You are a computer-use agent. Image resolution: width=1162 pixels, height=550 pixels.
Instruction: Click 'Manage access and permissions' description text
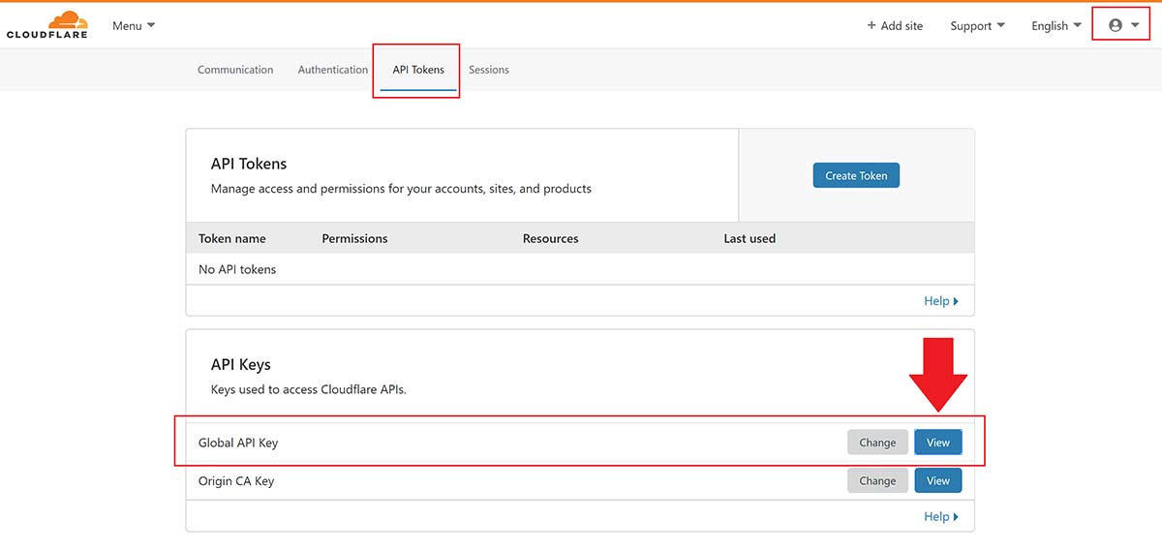tap(401, 189)
